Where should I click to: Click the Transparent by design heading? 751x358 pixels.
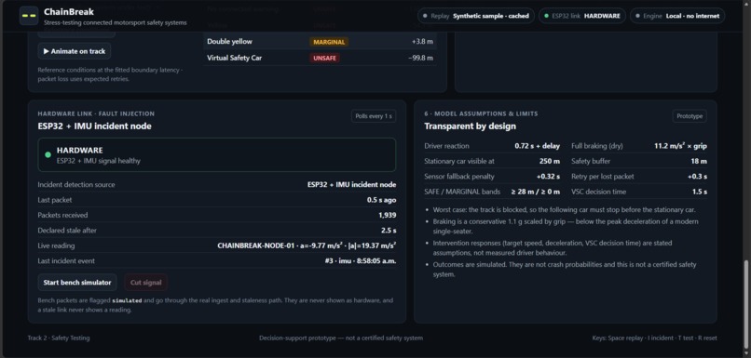470,126
